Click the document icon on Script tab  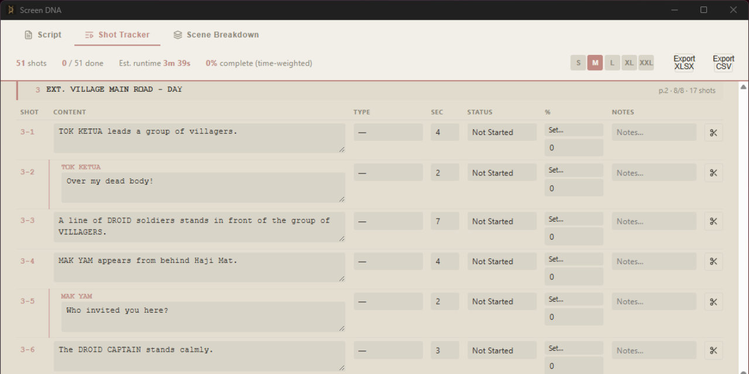pos(28,35)
